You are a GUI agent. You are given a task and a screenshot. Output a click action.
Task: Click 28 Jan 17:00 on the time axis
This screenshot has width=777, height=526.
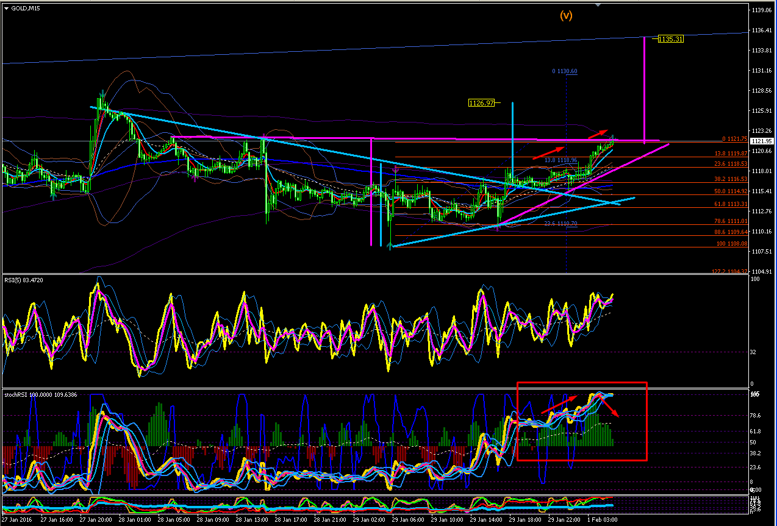(x=292, y=521)
